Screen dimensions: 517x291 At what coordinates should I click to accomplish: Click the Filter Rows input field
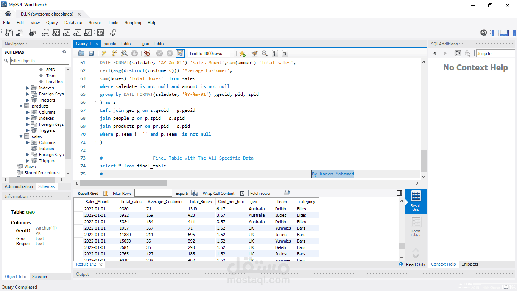pyautogui.click(x=153, y=193)
